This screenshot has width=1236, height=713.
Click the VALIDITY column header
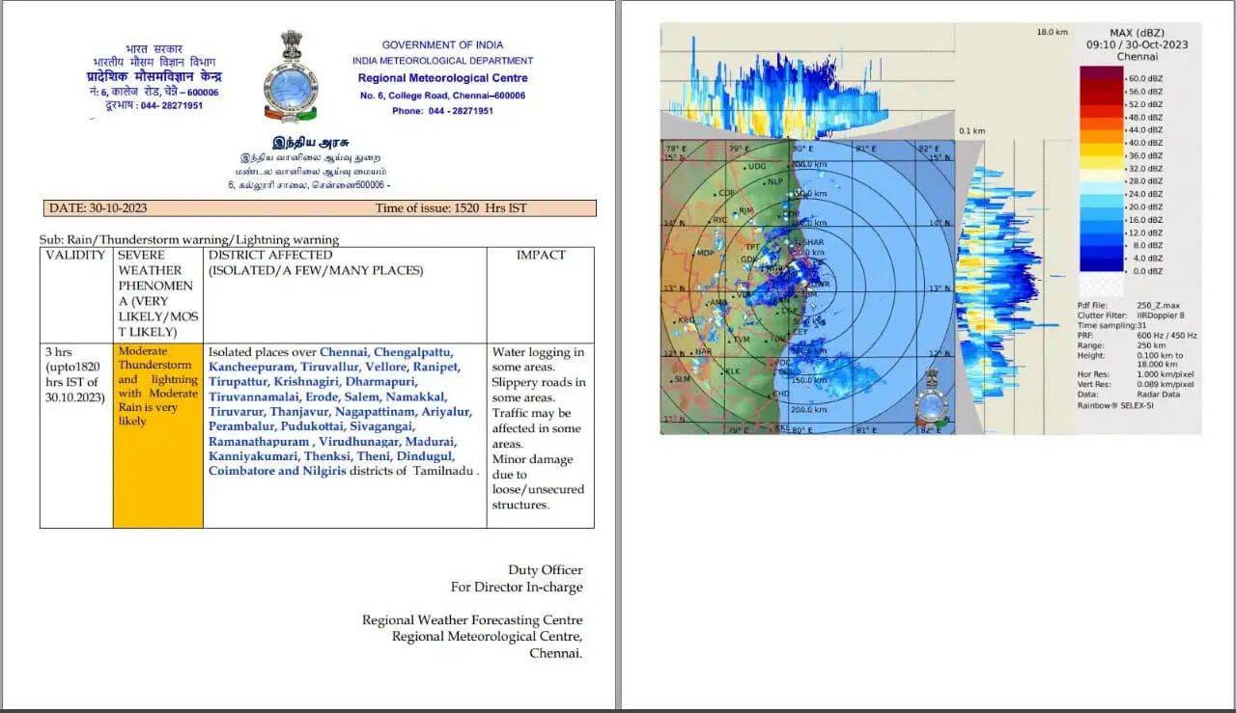pyautogui.click(x=75, y=256)
